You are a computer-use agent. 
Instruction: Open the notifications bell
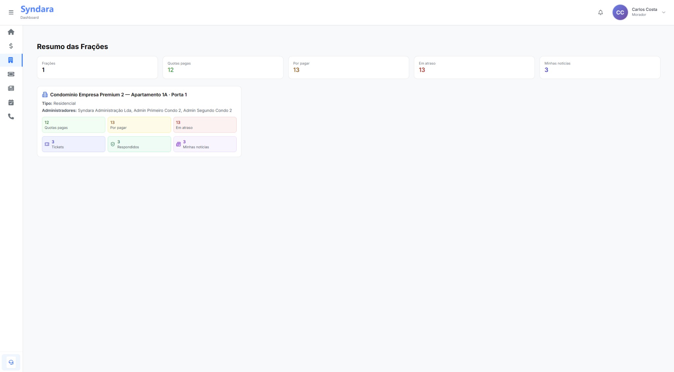(600, 13)
